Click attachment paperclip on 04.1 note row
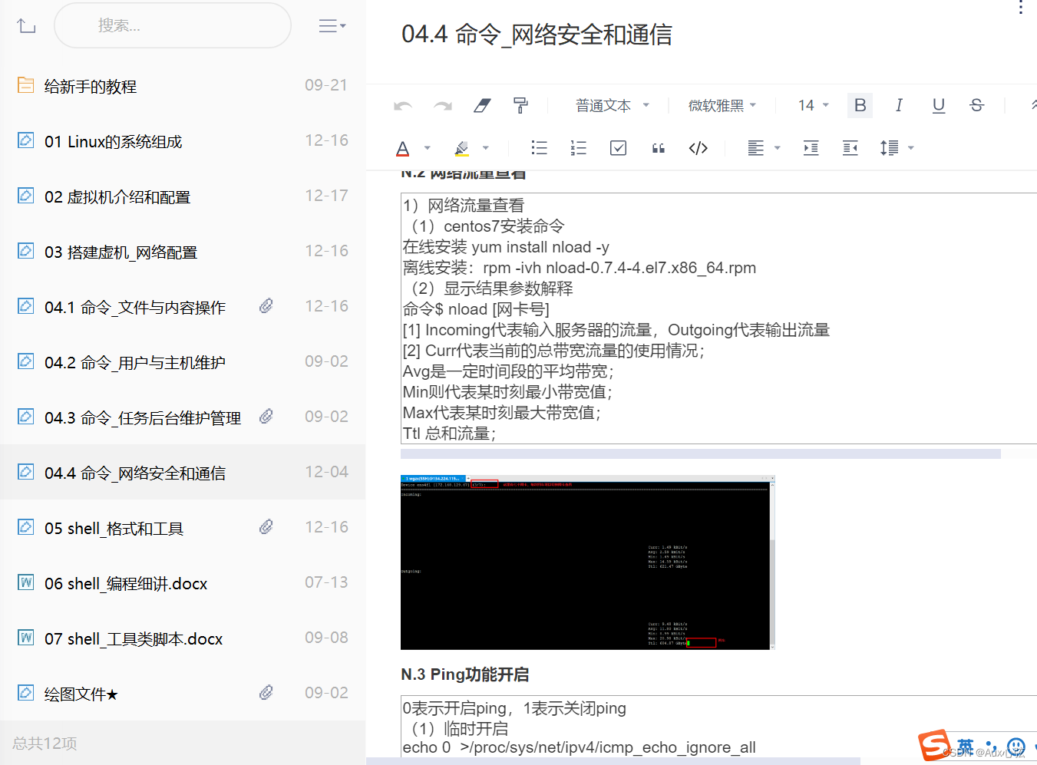Screen dimensions: 1037x765 [x=266, y=306]
